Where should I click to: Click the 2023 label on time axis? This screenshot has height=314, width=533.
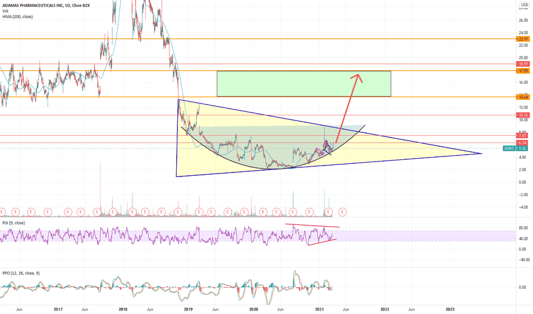point(450,309)
